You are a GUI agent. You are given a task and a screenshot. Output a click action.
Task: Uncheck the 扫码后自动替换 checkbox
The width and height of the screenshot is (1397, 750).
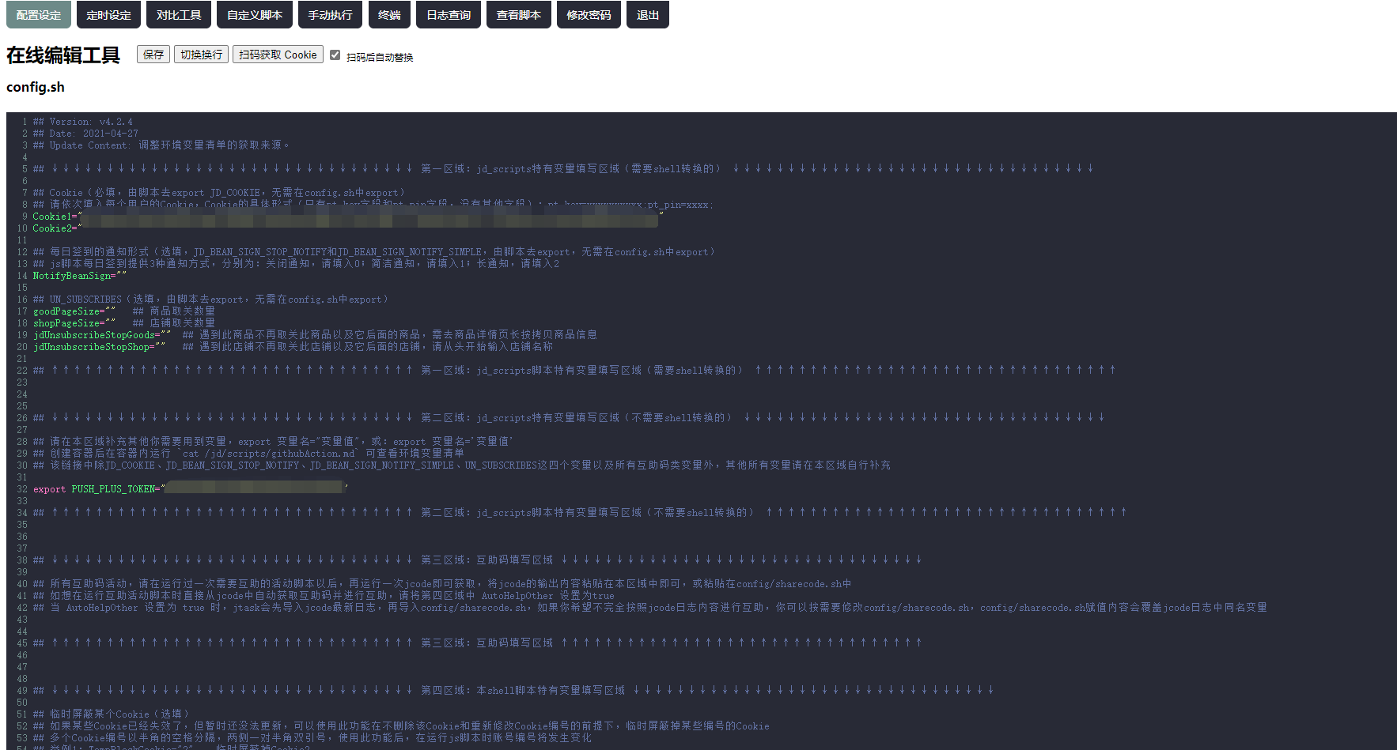tap(335, 55)
